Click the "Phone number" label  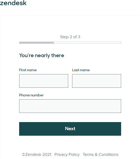[31, 95]
